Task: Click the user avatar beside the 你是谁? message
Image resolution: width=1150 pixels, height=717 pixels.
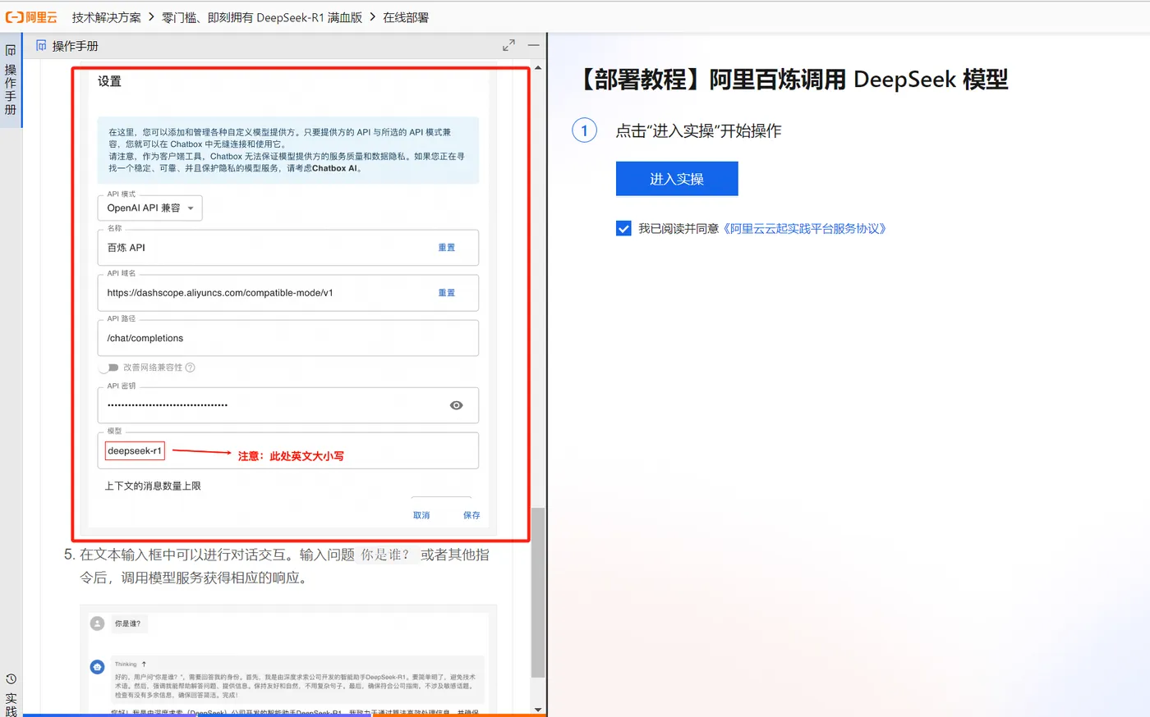Action: tap(97, 623)
